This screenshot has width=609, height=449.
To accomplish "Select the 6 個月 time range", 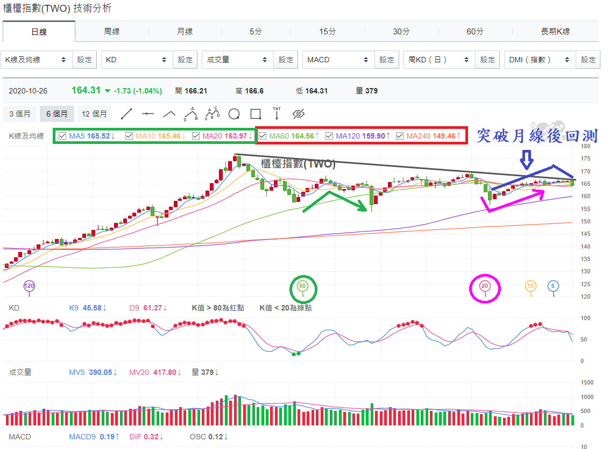I will click(56, 114).
